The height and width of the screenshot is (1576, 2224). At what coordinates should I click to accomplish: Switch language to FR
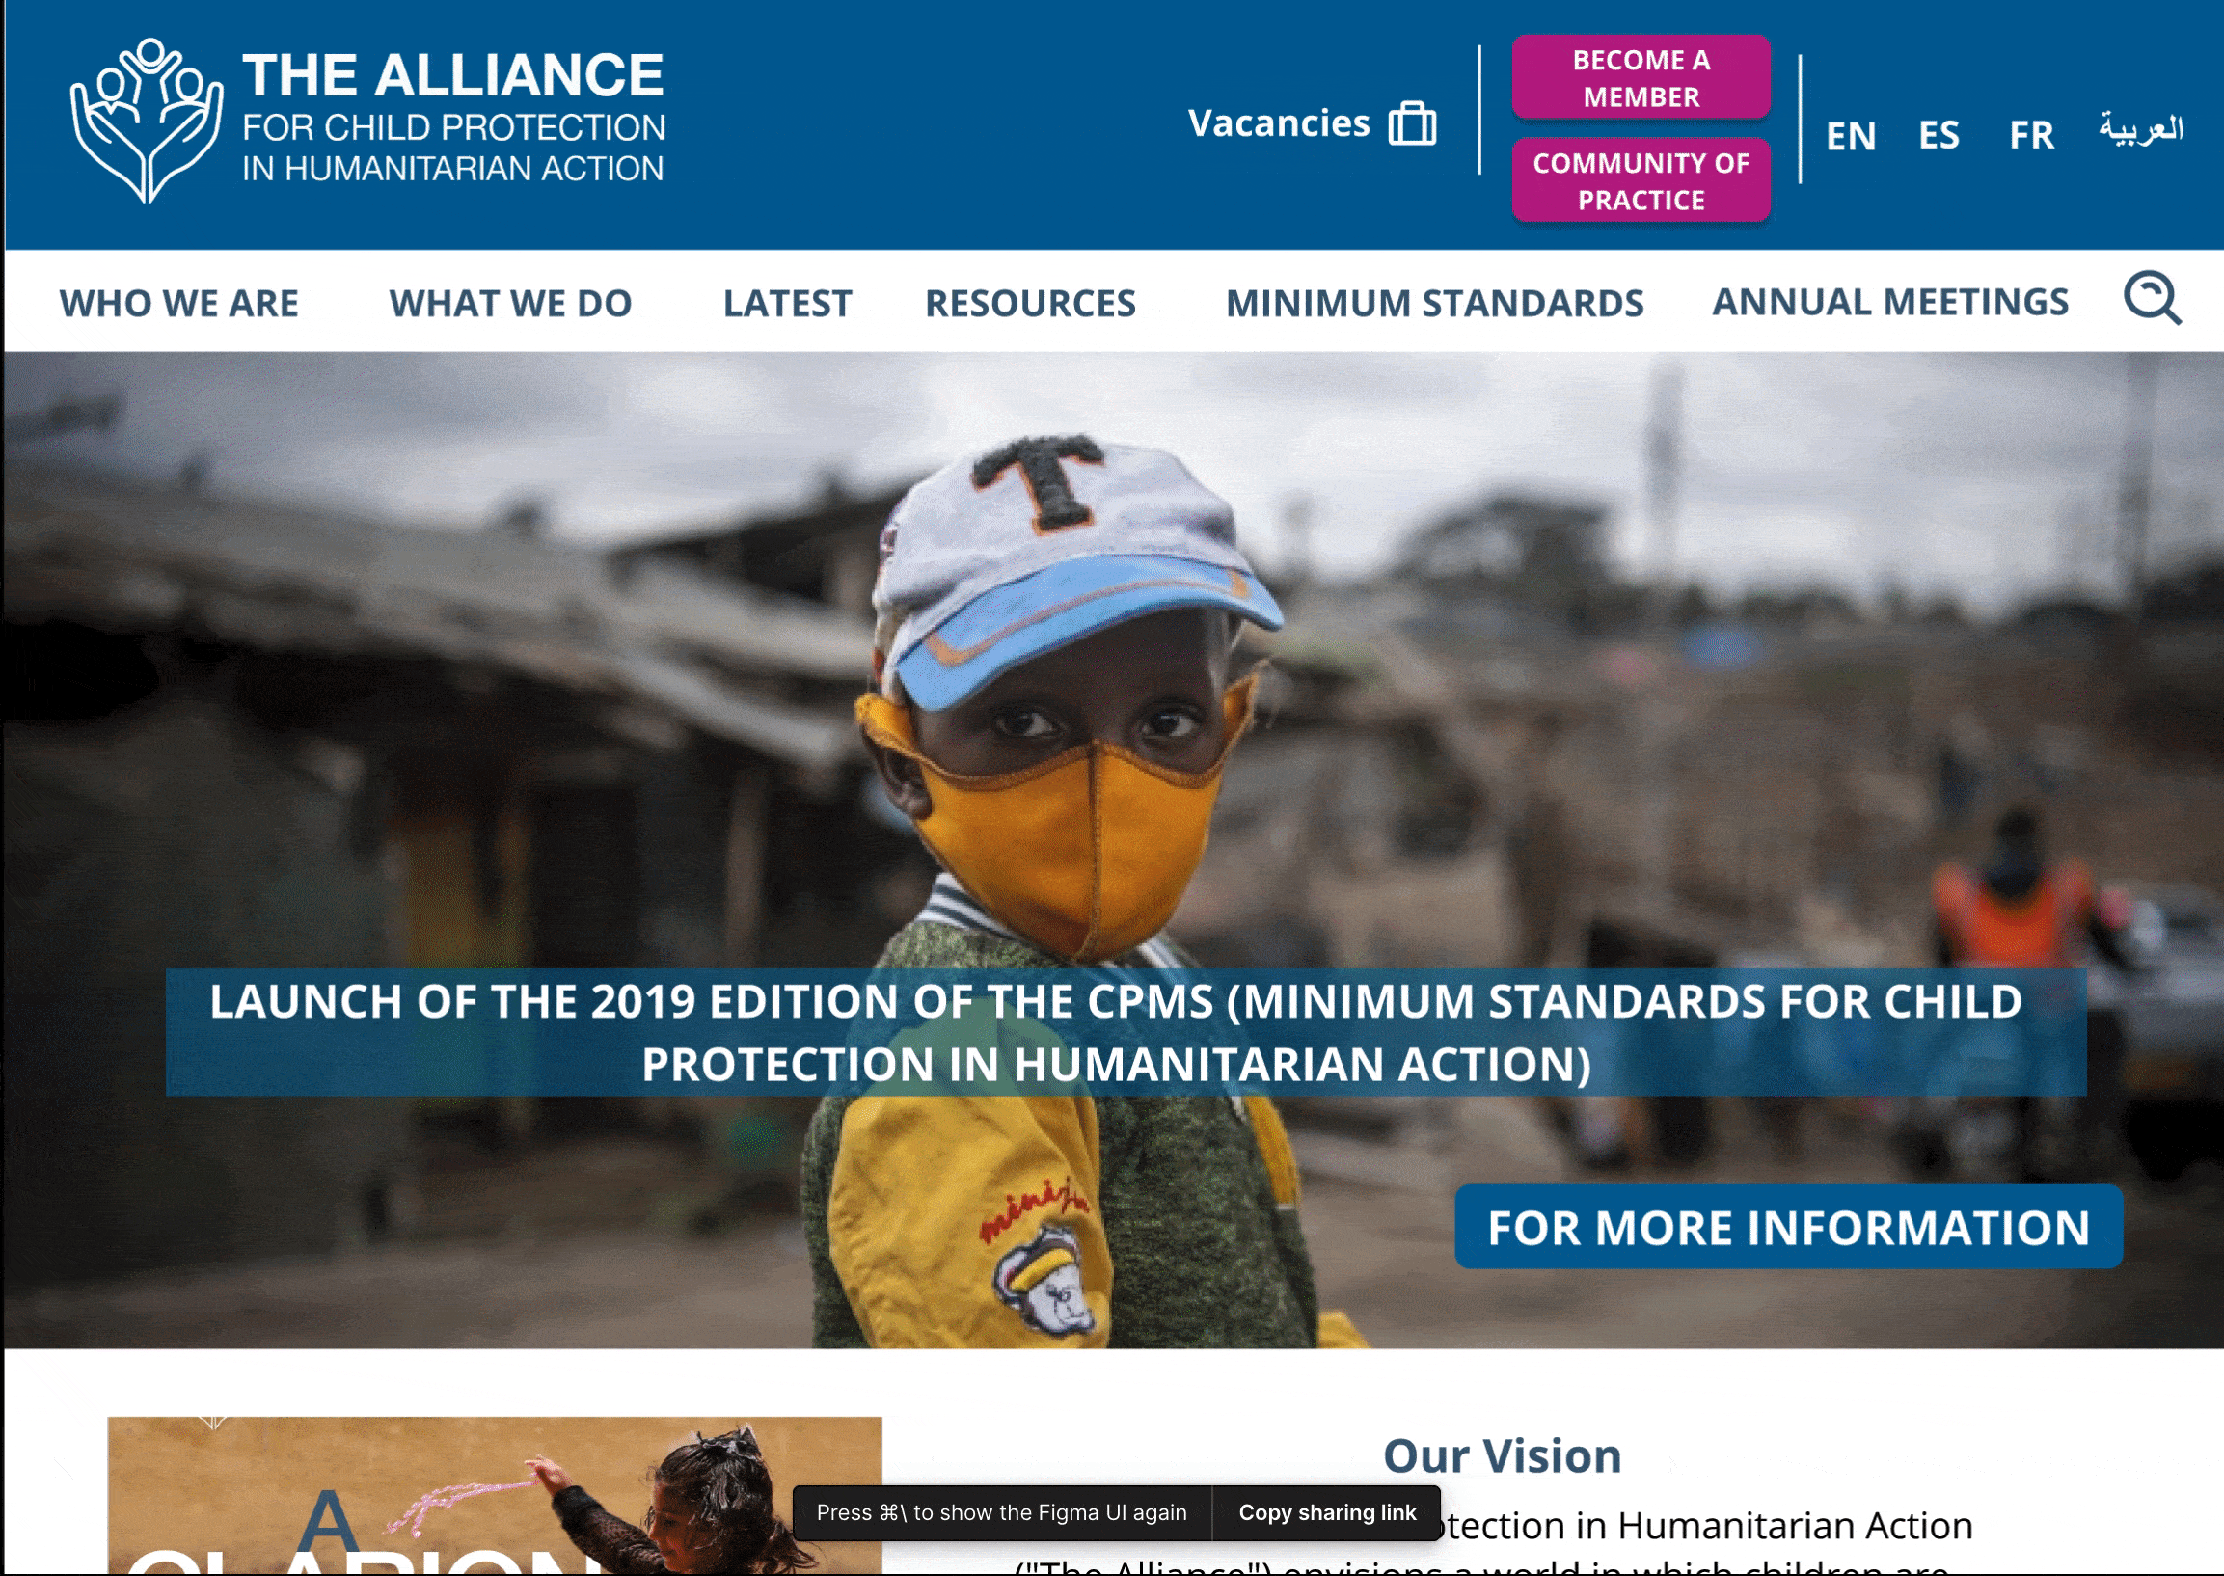coord(2031,136)
